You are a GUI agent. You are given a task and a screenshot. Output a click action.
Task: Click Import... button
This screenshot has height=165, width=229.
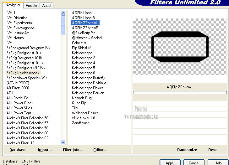45,150
